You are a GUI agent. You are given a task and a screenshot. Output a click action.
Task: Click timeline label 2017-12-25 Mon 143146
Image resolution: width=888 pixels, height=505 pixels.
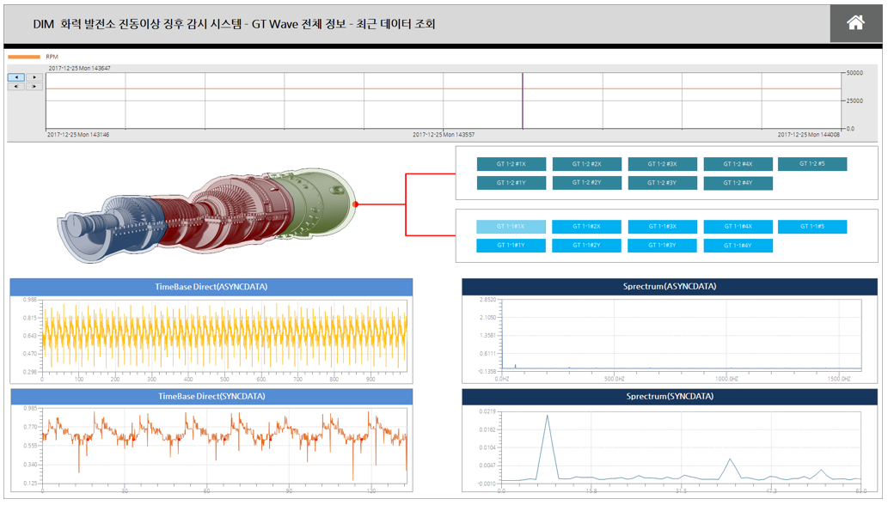point(78,135)
